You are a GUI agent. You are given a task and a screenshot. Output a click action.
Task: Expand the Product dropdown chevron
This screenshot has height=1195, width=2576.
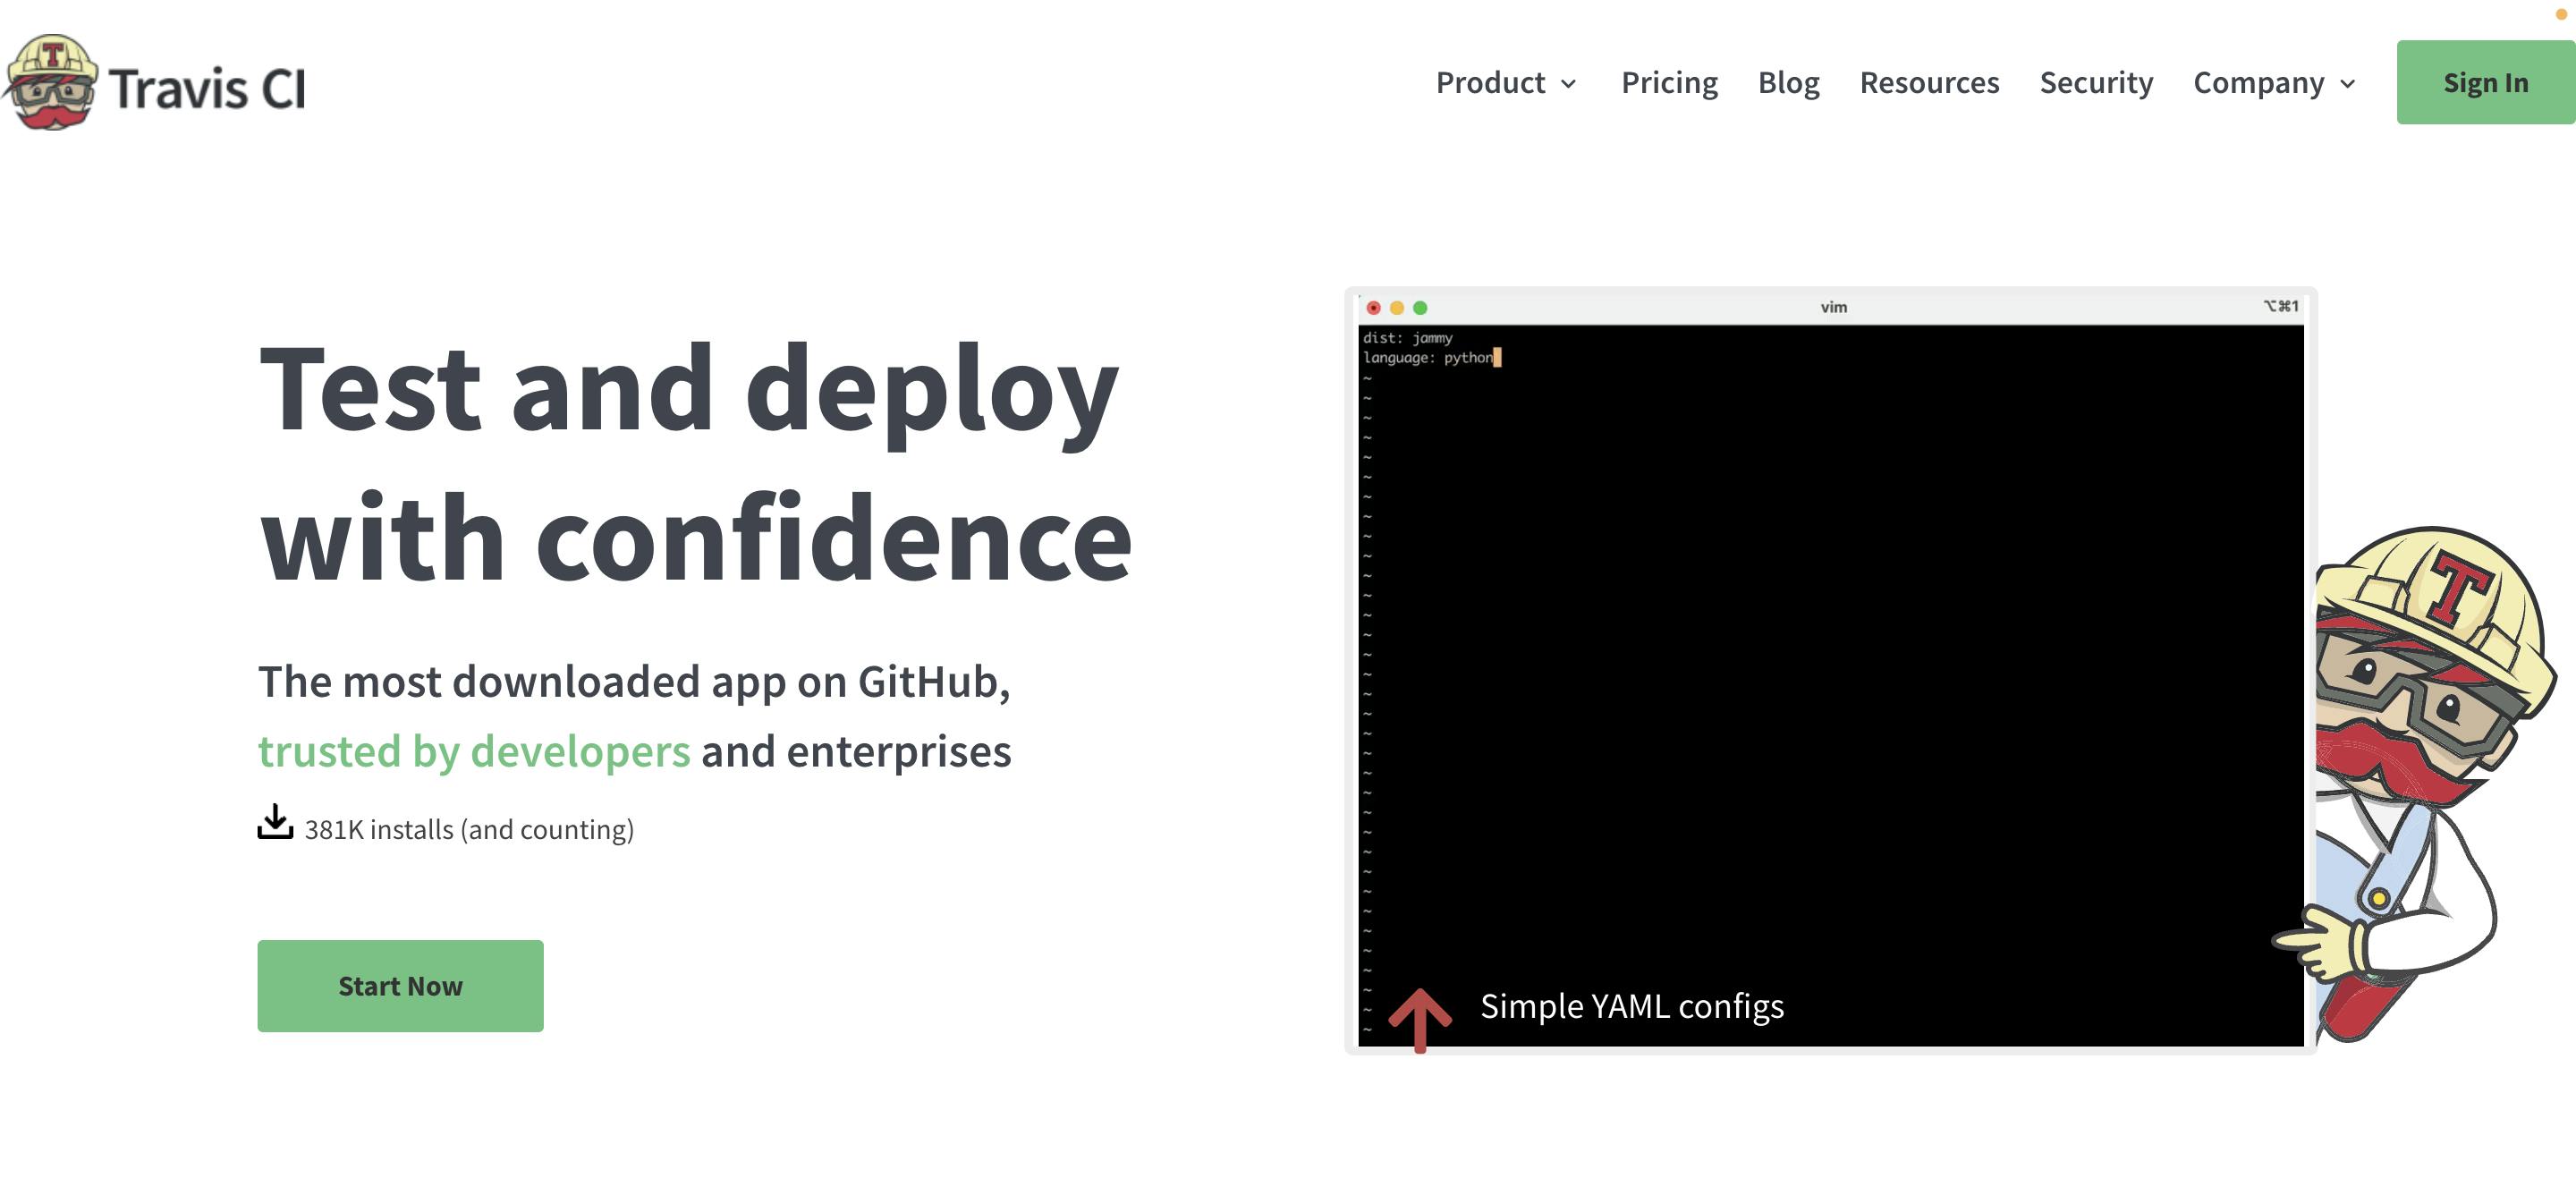1569,84
